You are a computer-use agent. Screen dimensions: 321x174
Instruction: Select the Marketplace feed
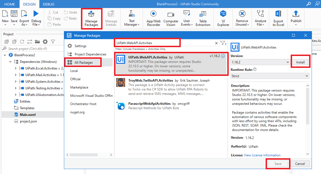[79, 87]
